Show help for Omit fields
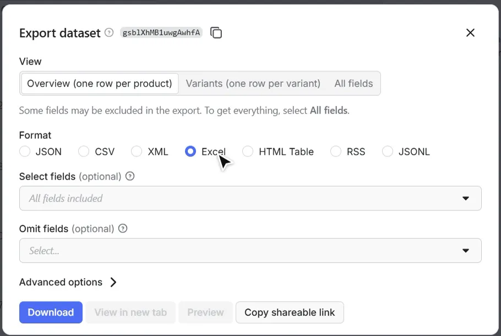 (123, 229)
